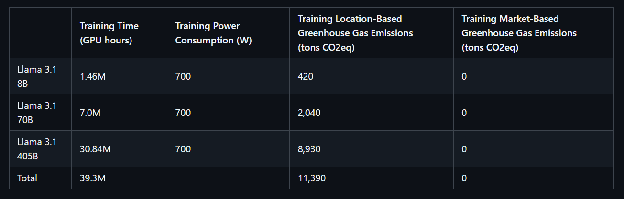Select the Training Power Consumption (W) header
This screenshot has width=624, height=199.
click(213, 33)
